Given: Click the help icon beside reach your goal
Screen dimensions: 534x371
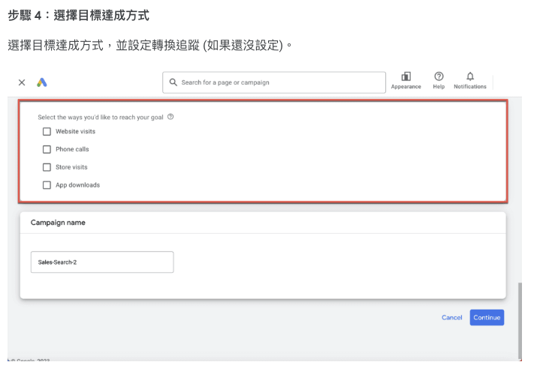Looking at the screenshot, I should pyautogui.click(x=170, y=117).
